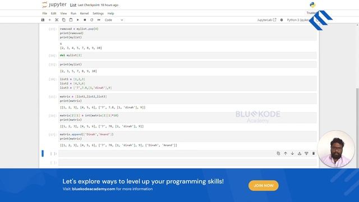The height and width of the screenshot is (202, 359).
Task: Move the active cell down with the arrow icon
Action: click(x=292, y=153)
